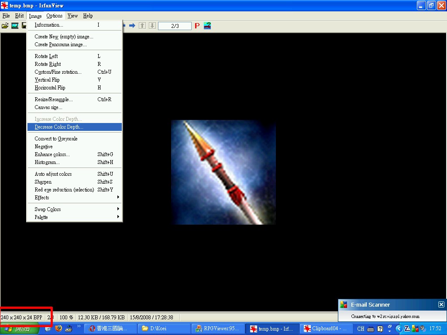Viewport: 447px width, 335px height.
Task: Select Decrease Color Depth...
Action: tap(75, 127)
